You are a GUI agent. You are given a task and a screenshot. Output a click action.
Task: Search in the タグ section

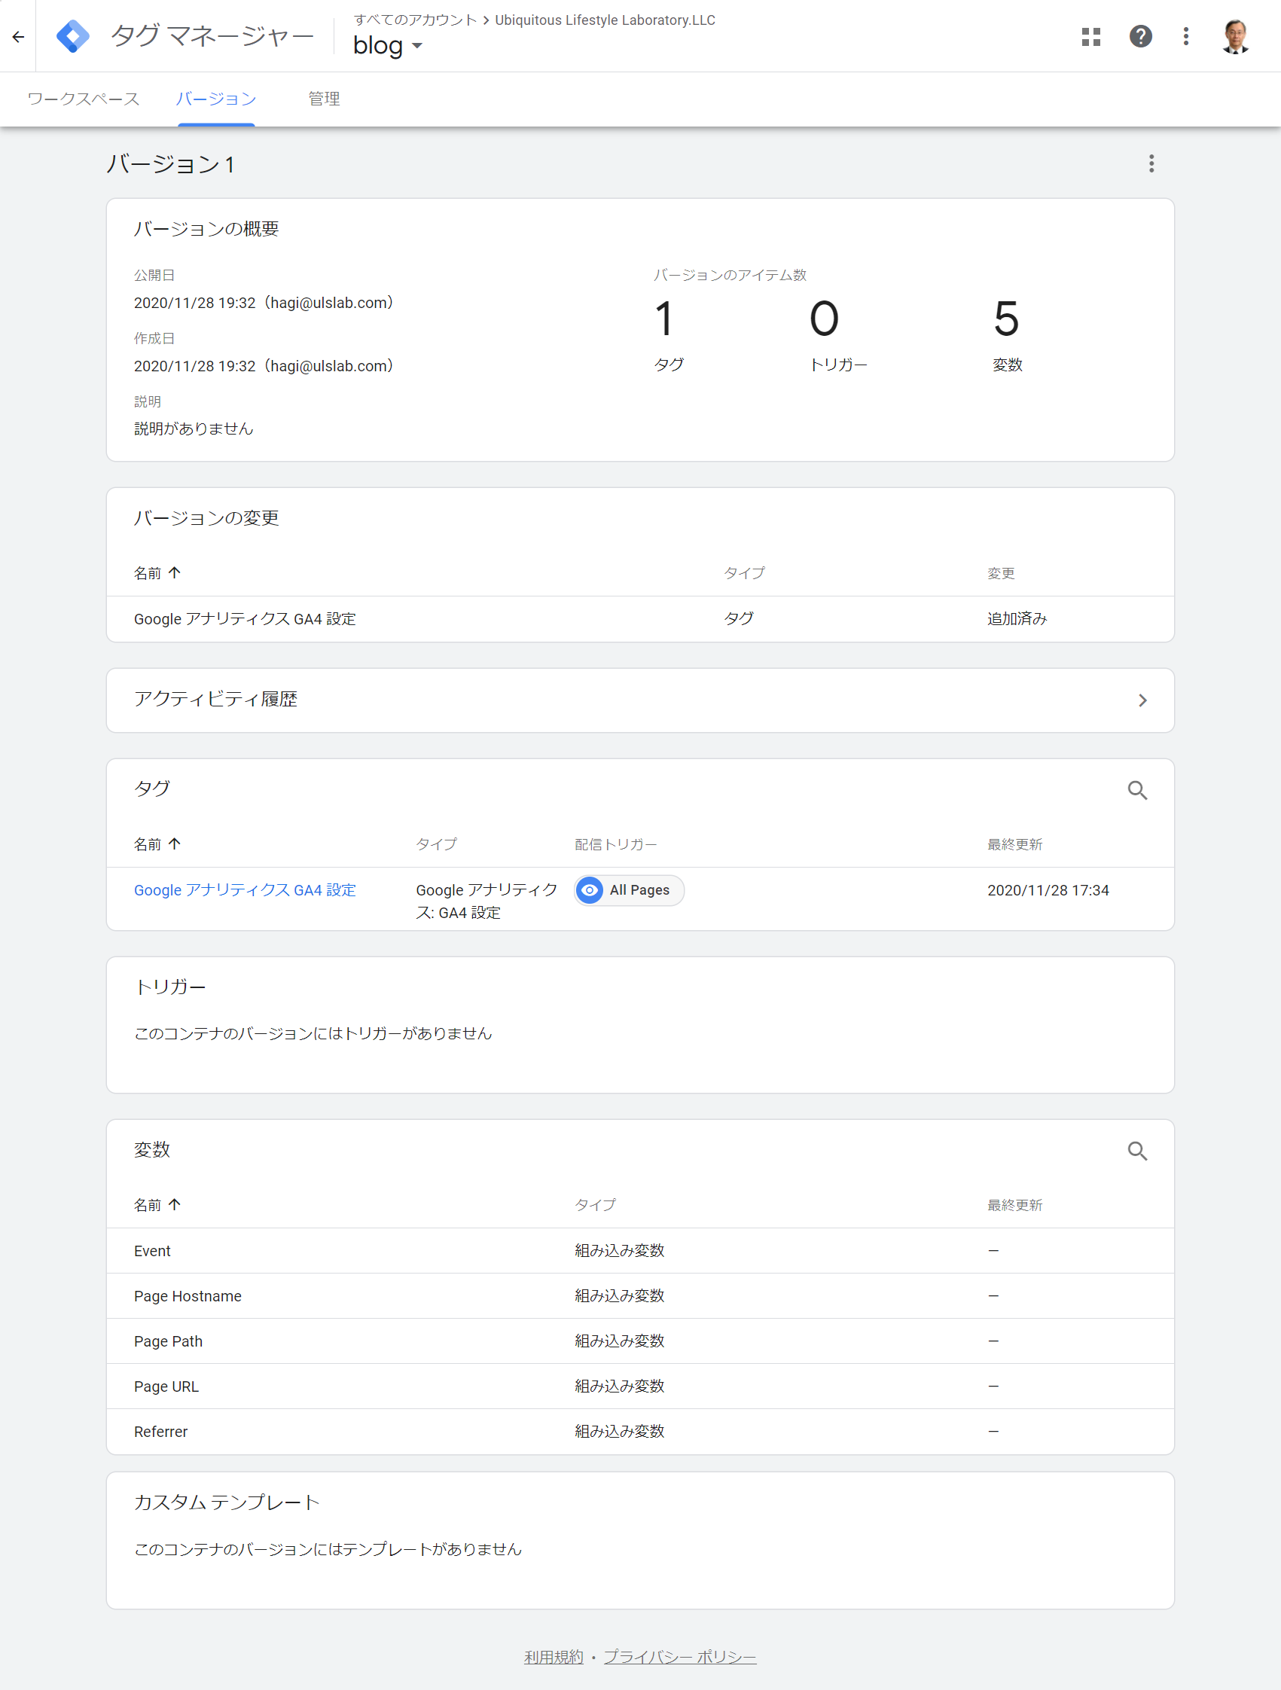(1136, 790)
